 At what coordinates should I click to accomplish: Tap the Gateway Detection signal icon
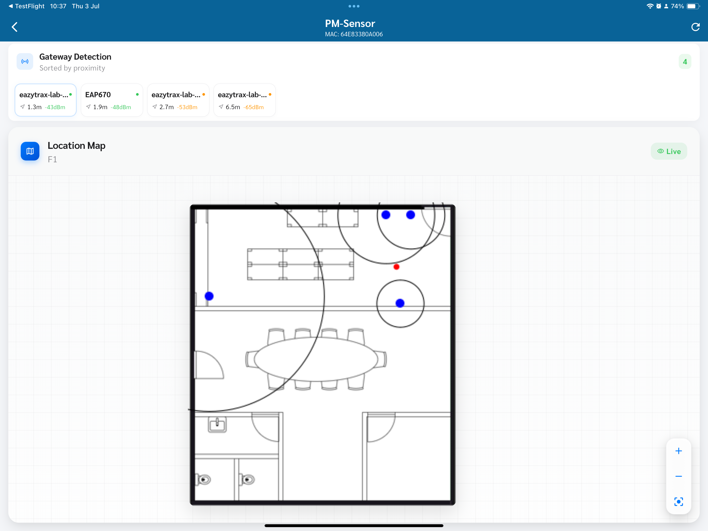(25, 61)
